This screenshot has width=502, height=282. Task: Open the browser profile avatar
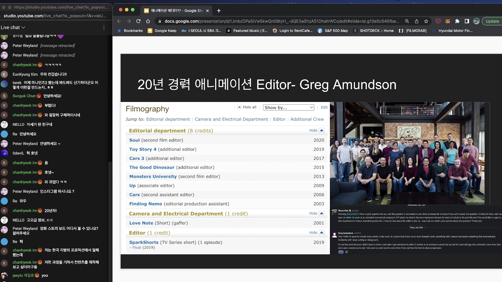pos(476,21)
